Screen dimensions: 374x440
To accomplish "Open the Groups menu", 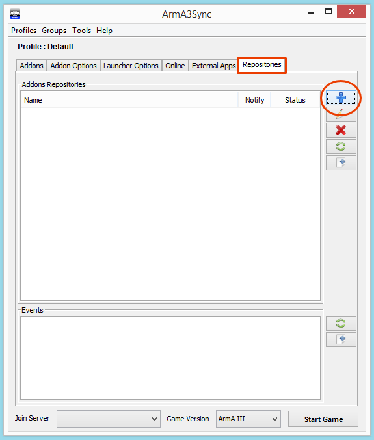I will [x=54, y=31].
